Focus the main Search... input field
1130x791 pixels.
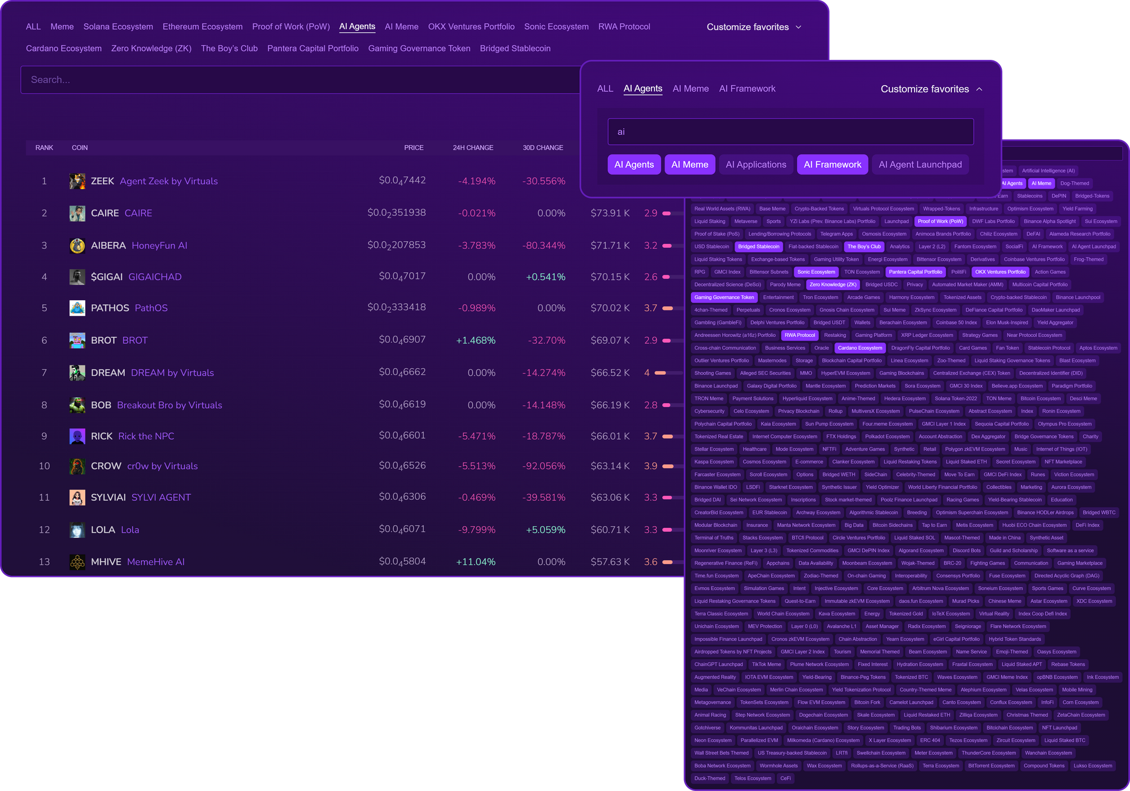coord(301,80)
